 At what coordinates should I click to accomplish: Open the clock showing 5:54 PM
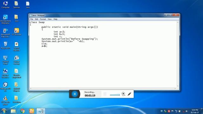click(195, 111)
